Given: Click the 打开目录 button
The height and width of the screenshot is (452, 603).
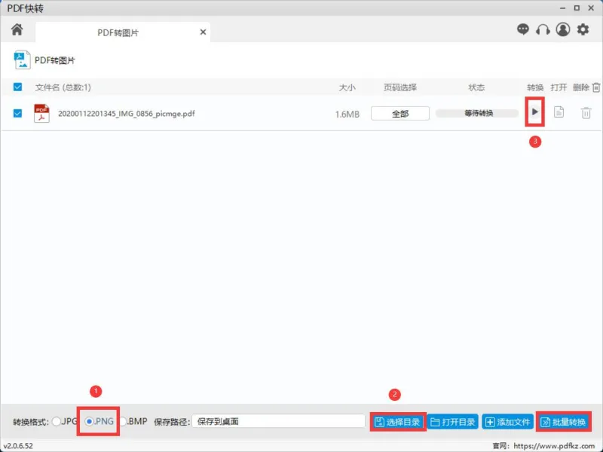Looking at the screenshot, I should 453,422.
